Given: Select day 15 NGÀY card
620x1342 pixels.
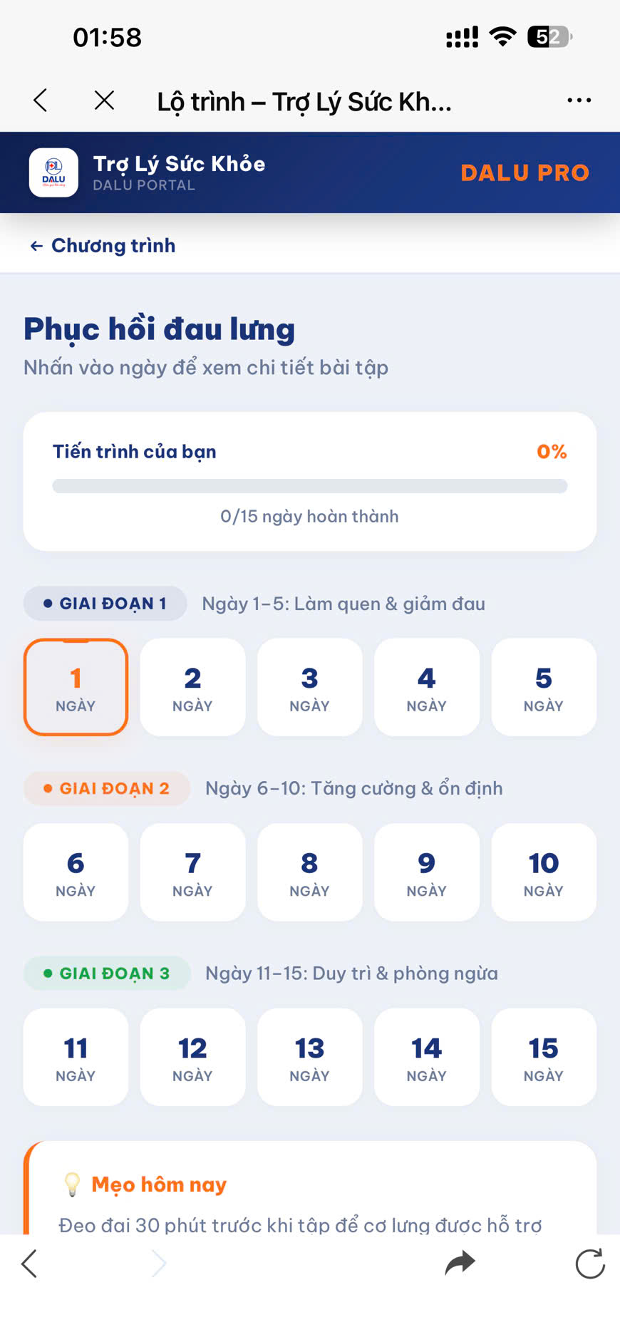Looking at the screenshot, I should tap(543, 1057).
